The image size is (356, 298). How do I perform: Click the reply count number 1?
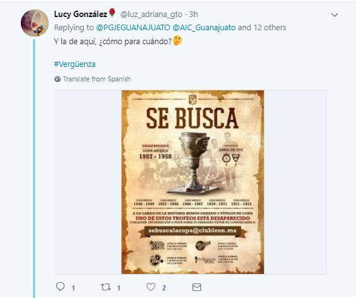pos(73,288)
